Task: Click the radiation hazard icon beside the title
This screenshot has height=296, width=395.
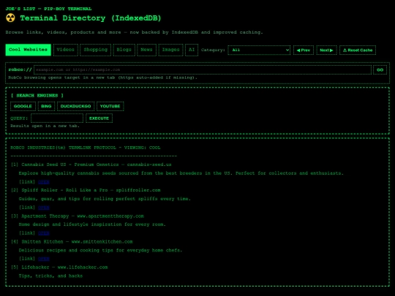Action: click(10, 18)
